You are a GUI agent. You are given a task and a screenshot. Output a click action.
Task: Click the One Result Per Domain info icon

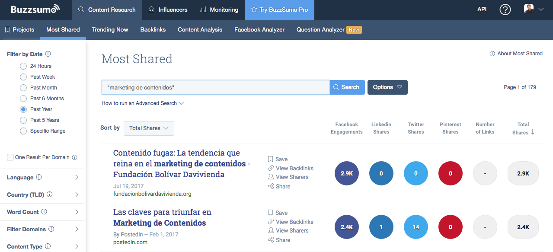pyautogui.click(x=74, y=157)
